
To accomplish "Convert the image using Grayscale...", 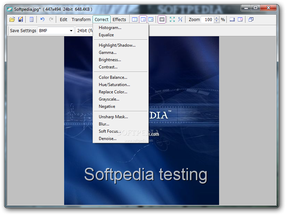I will coord(121,99).
